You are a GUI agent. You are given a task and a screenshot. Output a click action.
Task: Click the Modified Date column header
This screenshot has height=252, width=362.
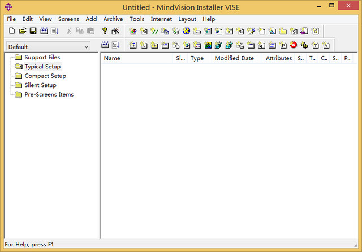(234, 58)
